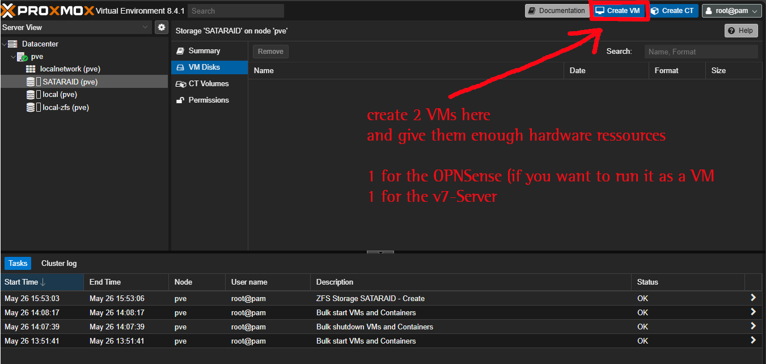Select the VM Disks section
Screen dimensions: 766x364
tap(210, 67)
